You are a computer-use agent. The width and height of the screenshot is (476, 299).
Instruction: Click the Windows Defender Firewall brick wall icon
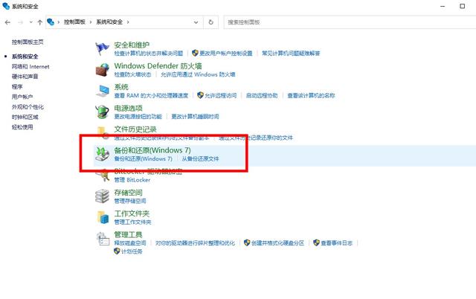click(102, 70)
